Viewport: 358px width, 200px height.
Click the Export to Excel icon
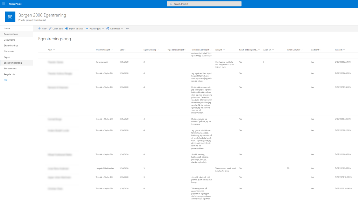click(x=66, y=28)
